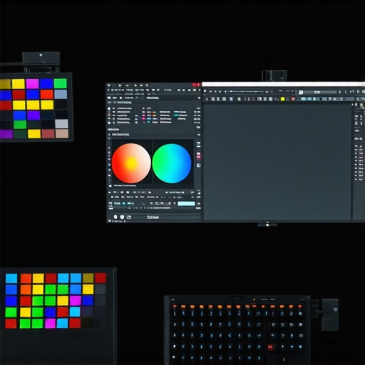Click the round icon in the left window's bottom bar

click(115, 217)
